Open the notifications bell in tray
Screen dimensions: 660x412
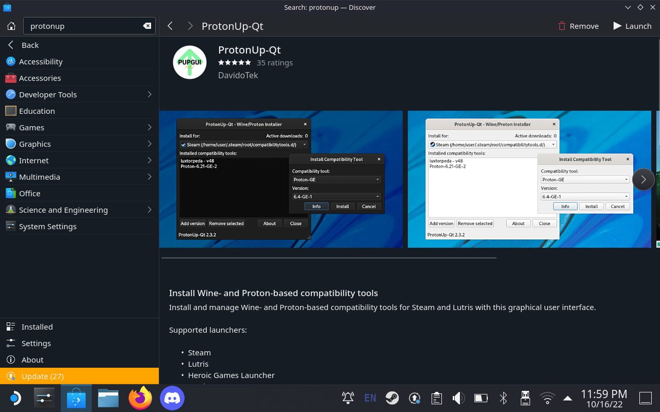[348, 398]
